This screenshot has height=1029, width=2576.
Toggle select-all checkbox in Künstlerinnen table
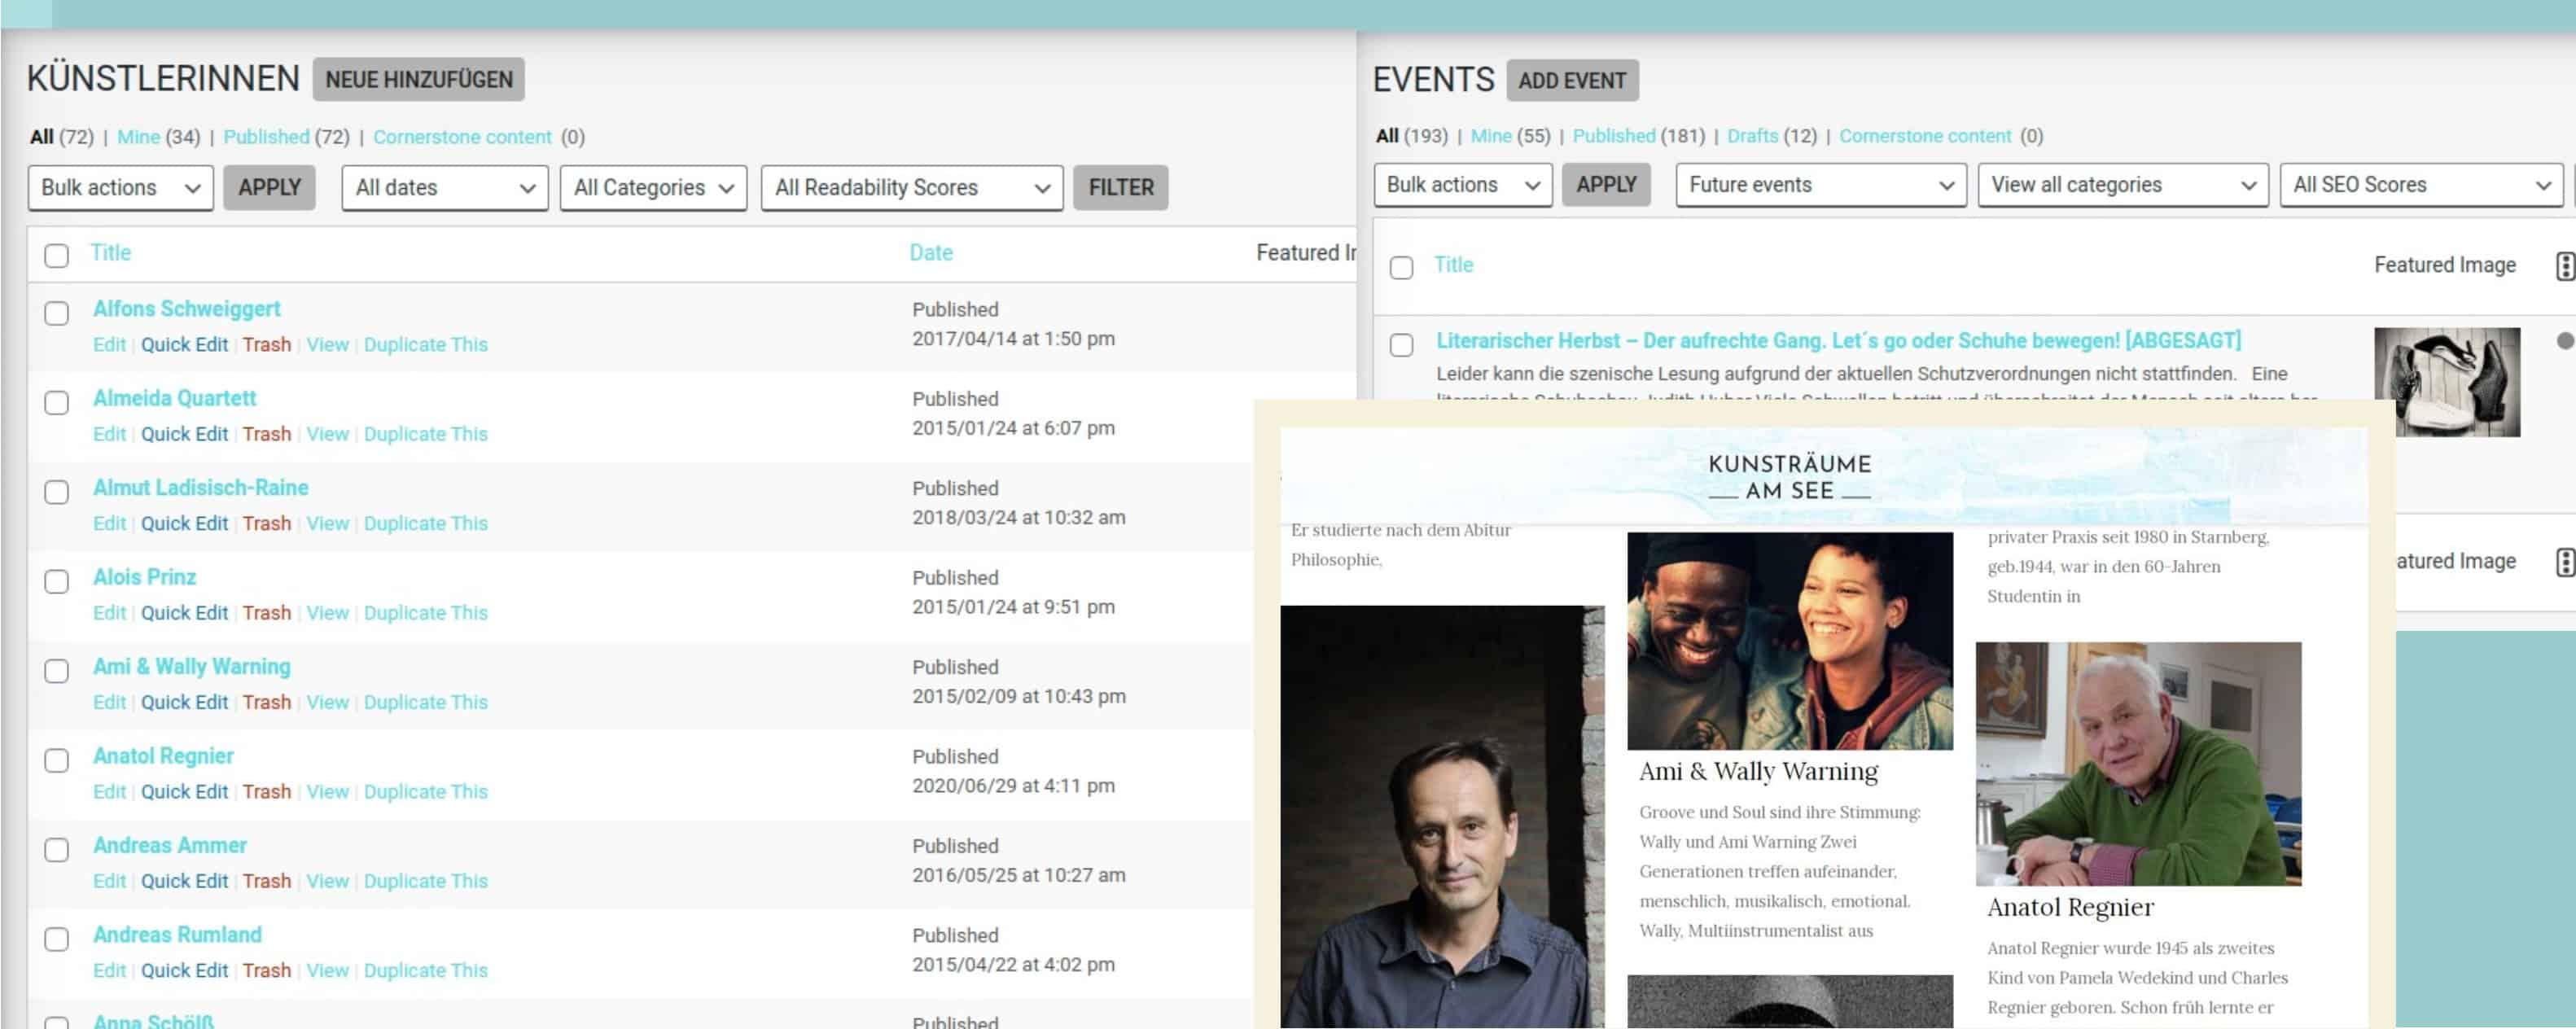coord(56,255)
